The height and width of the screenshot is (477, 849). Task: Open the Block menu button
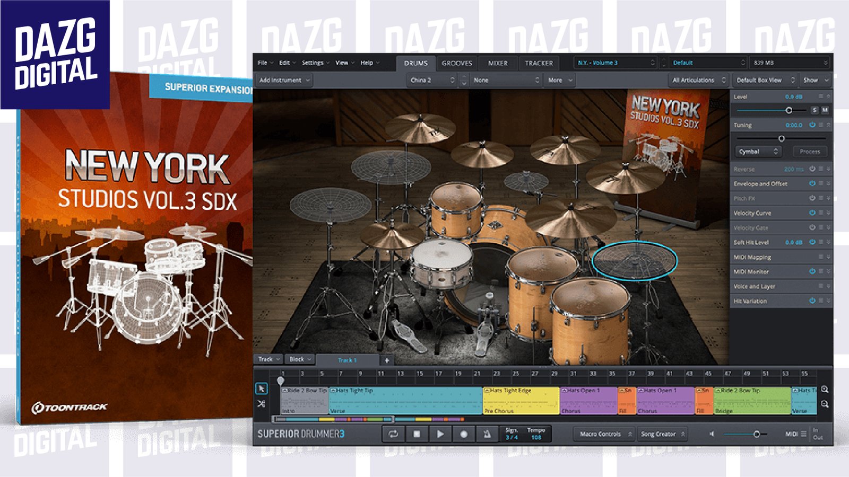(300, 359)
